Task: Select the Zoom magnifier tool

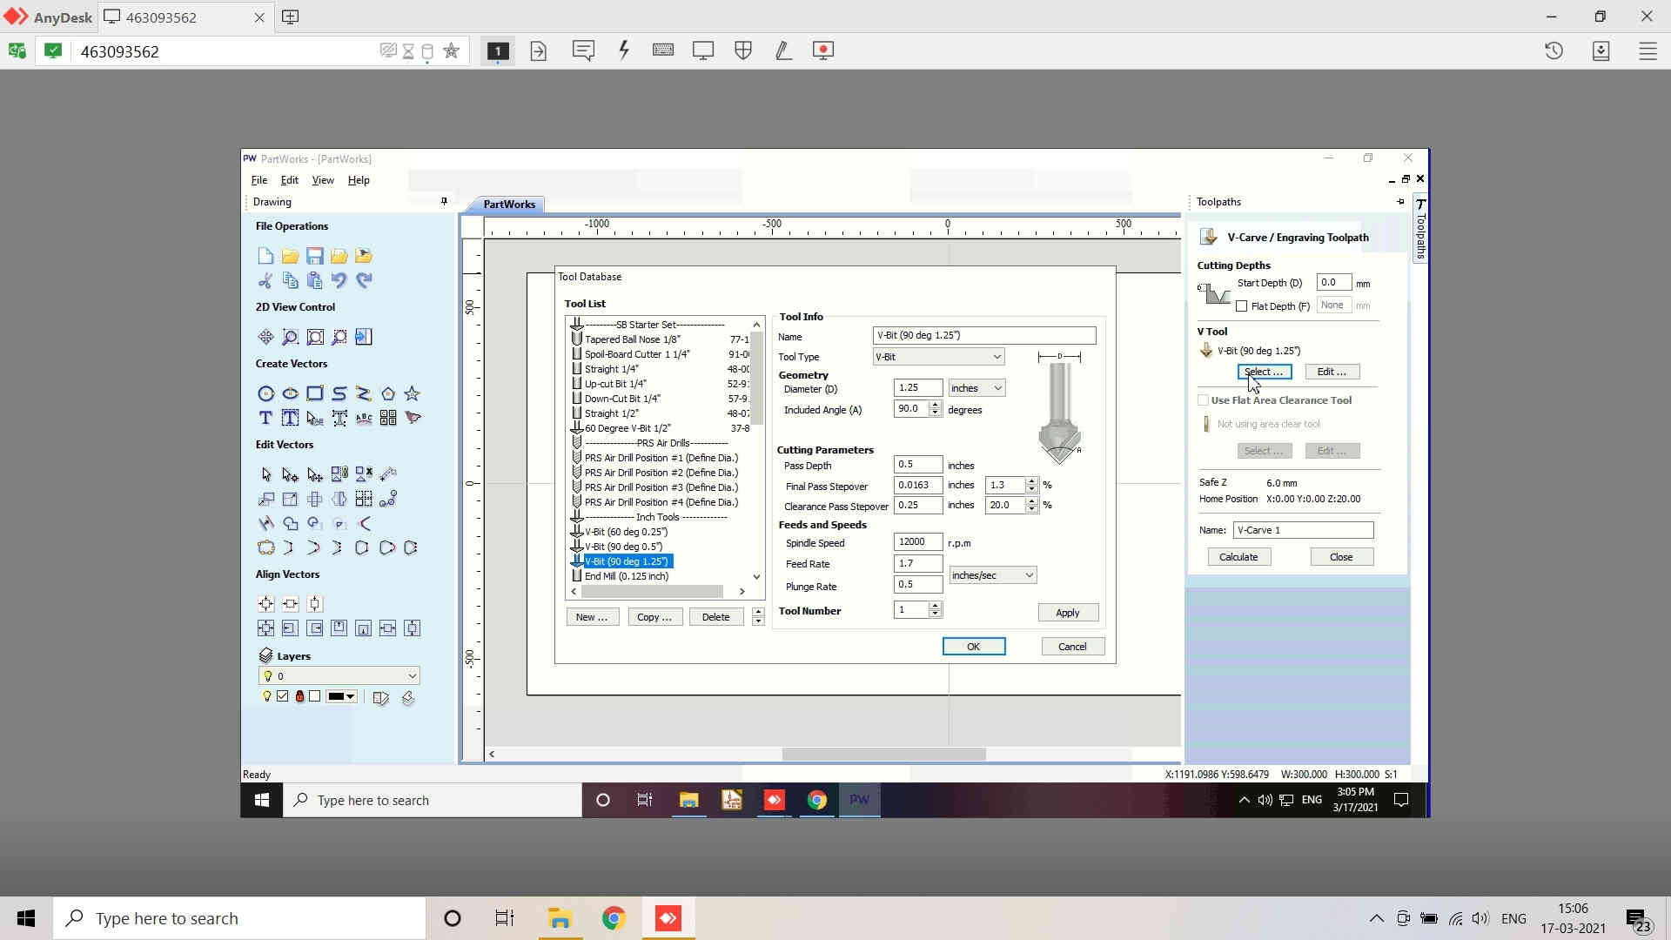Action: [290, 337]
